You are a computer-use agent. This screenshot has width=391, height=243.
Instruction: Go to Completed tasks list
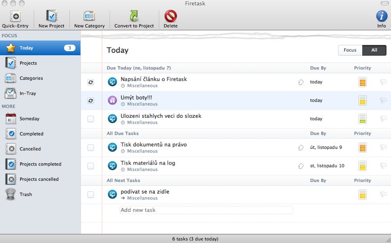pos(31,134)
